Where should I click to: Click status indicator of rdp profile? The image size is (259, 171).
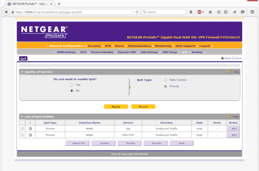click(30, 129)
